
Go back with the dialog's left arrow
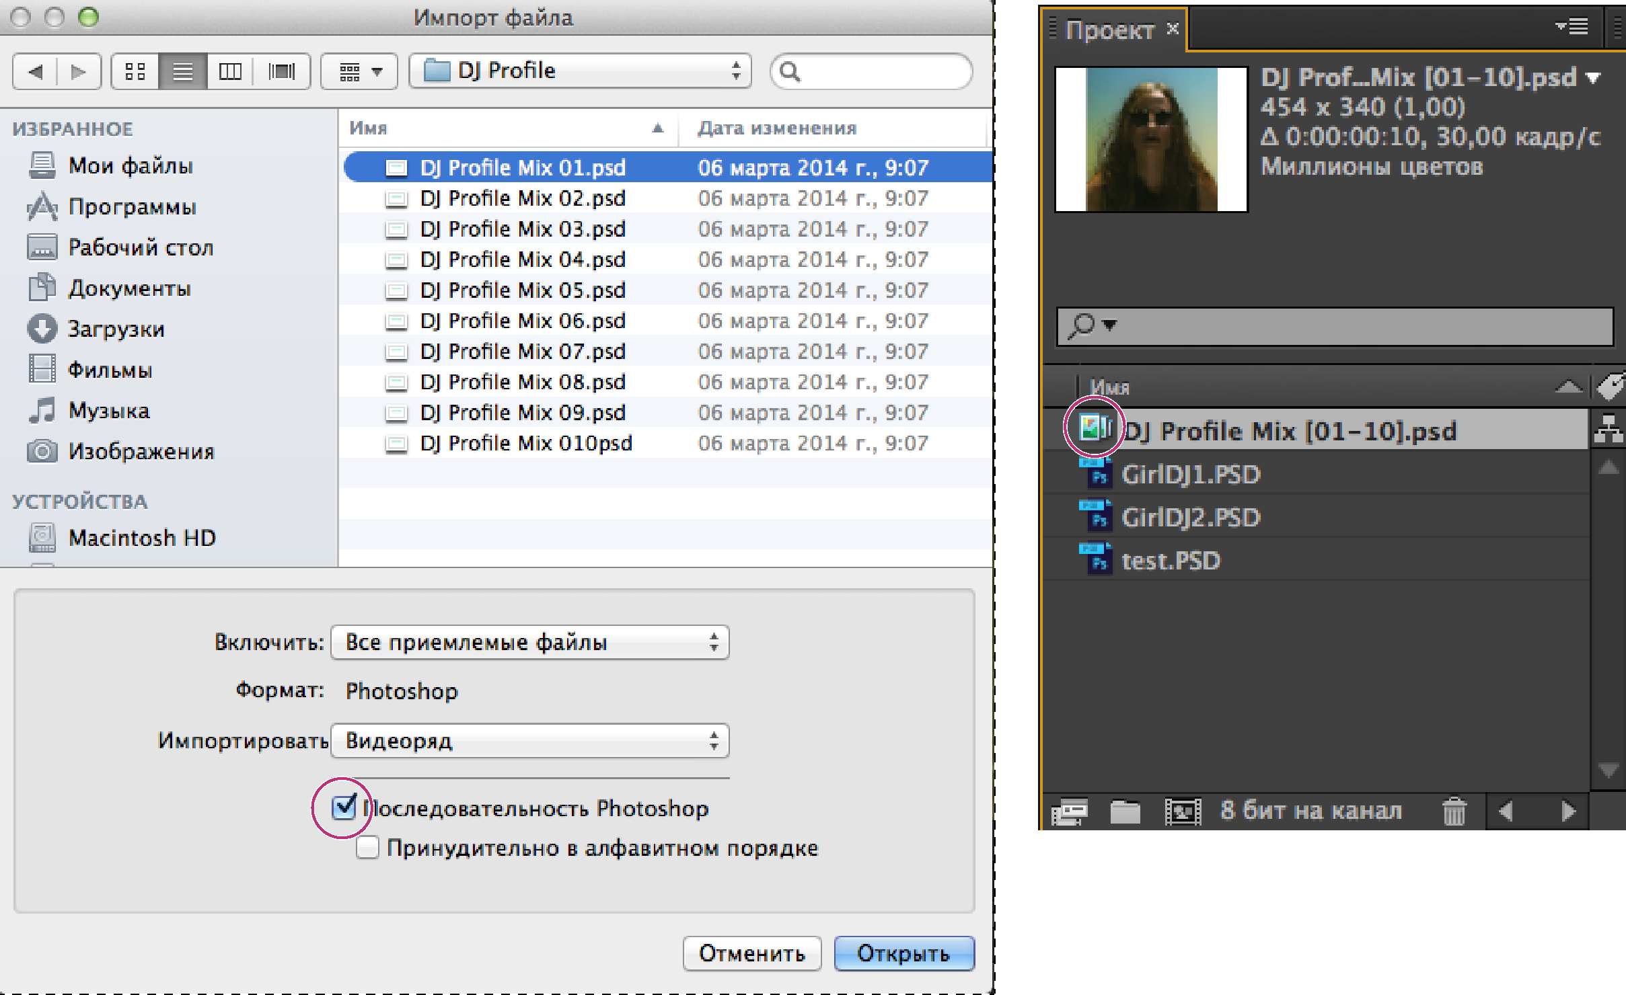[x=36, y=71]
